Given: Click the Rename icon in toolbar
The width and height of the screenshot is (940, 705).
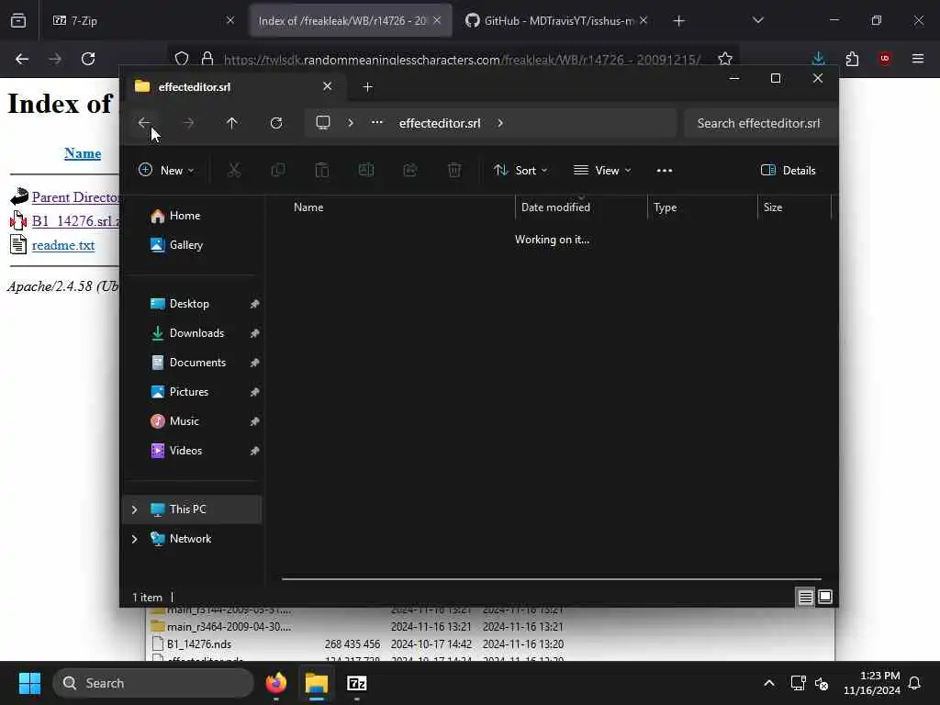Looking at the screenshot, I should tap(365, 170).
